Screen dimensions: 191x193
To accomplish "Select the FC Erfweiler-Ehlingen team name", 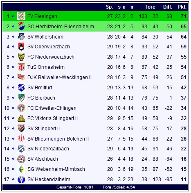I will (52, 108).
